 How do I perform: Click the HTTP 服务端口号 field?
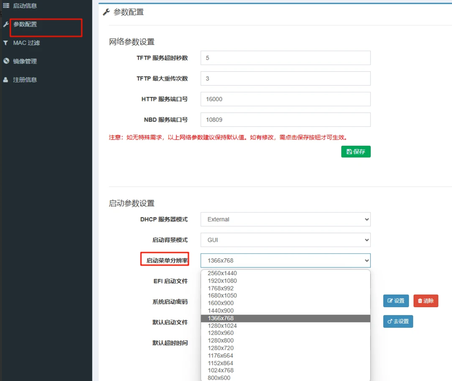pyautogui.click(x=285, y=99)
